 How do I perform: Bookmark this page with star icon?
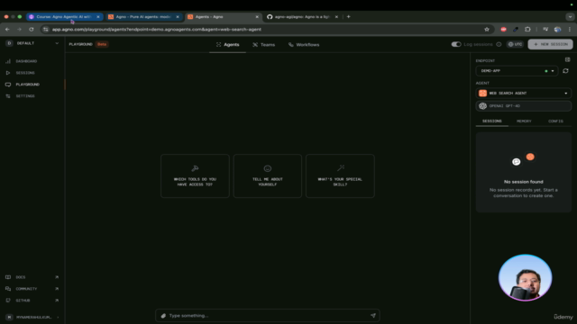pyautogui.click(x=487, y=30)
